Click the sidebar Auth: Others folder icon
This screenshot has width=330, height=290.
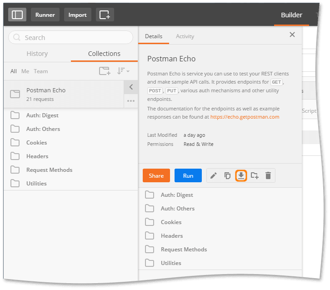pyautogui.click(x=15, y=129)
